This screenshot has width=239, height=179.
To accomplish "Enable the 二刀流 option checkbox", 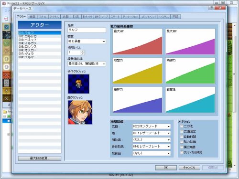I will pos(182,126).
